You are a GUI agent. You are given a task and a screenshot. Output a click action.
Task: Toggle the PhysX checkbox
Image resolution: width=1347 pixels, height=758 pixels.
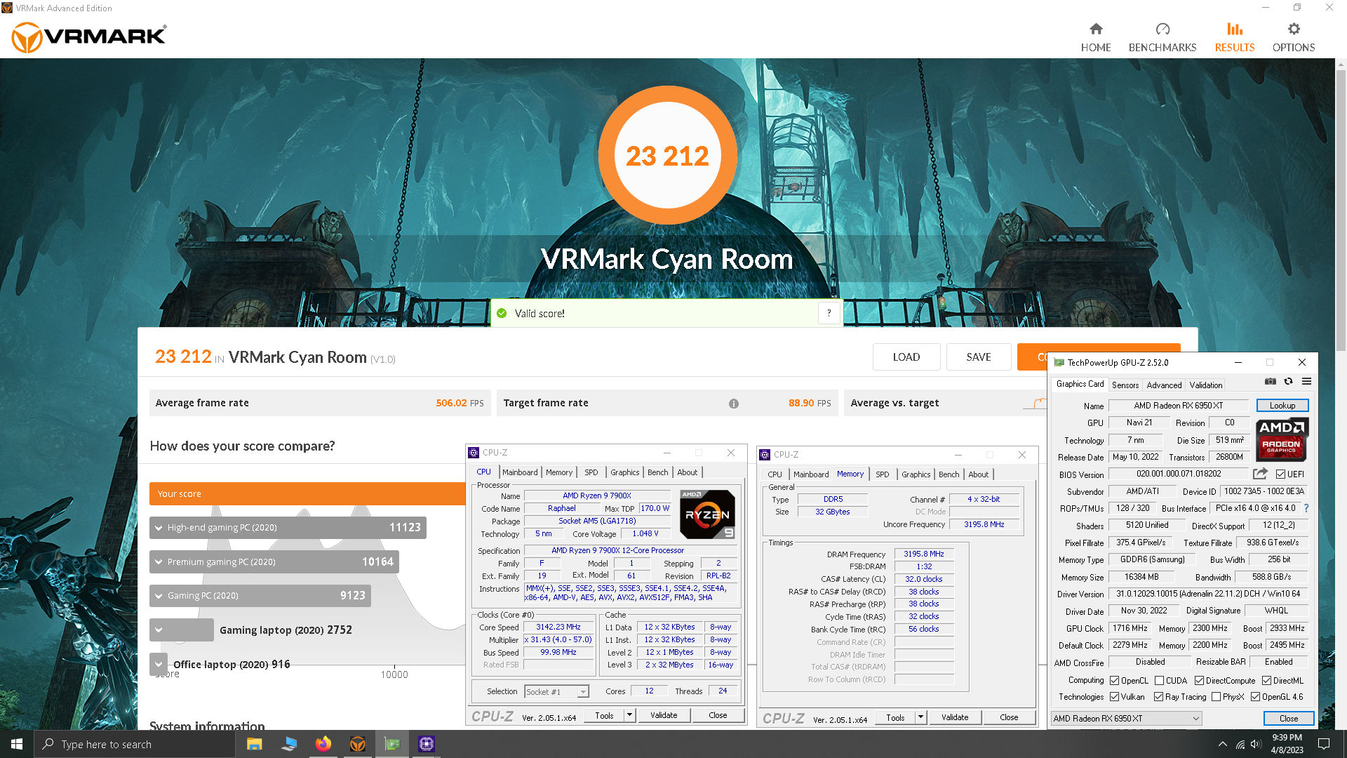click(1216, 697)
